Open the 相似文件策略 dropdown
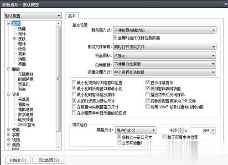228x165 pixels. pyautogui.click(x=165, y=46)
